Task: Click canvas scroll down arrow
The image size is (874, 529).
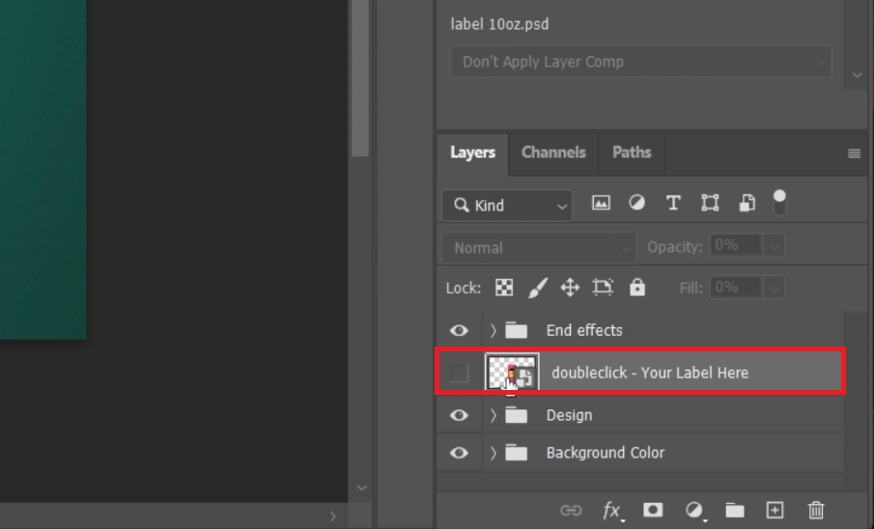Action: click(361, 487)
